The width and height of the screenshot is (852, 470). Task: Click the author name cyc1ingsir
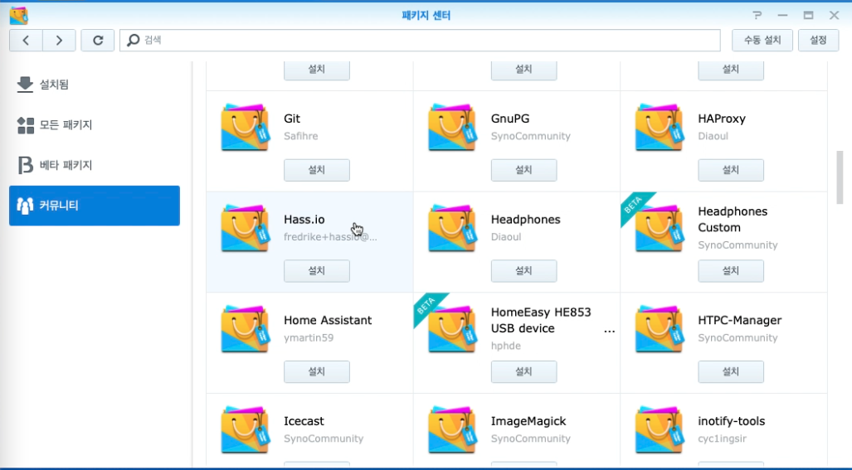pos(722,439)
